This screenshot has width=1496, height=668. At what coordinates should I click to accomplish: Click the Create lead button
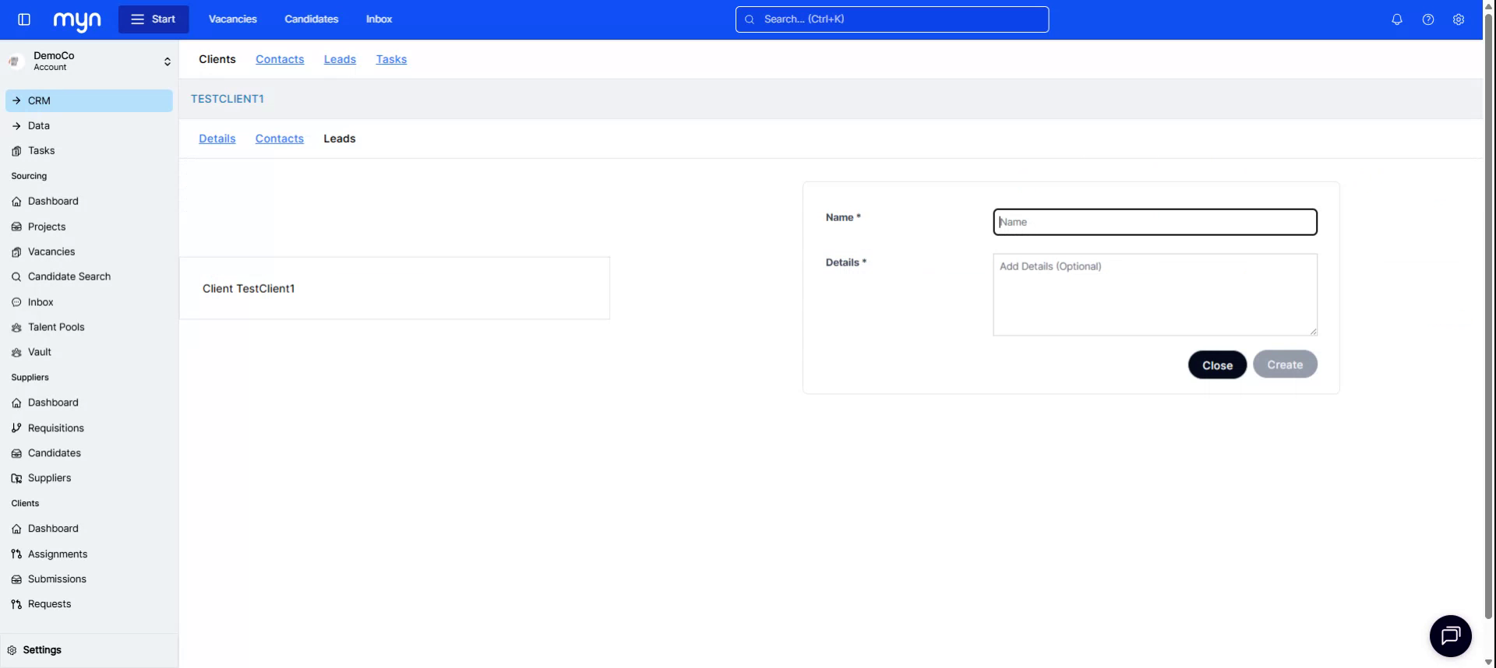coord(1284,364)
